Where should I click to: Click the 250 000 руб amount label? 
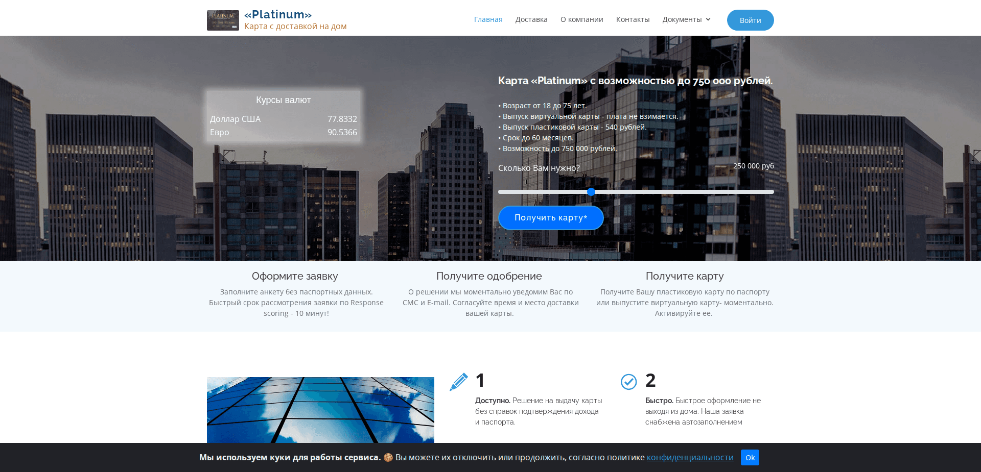pos(753,166)
